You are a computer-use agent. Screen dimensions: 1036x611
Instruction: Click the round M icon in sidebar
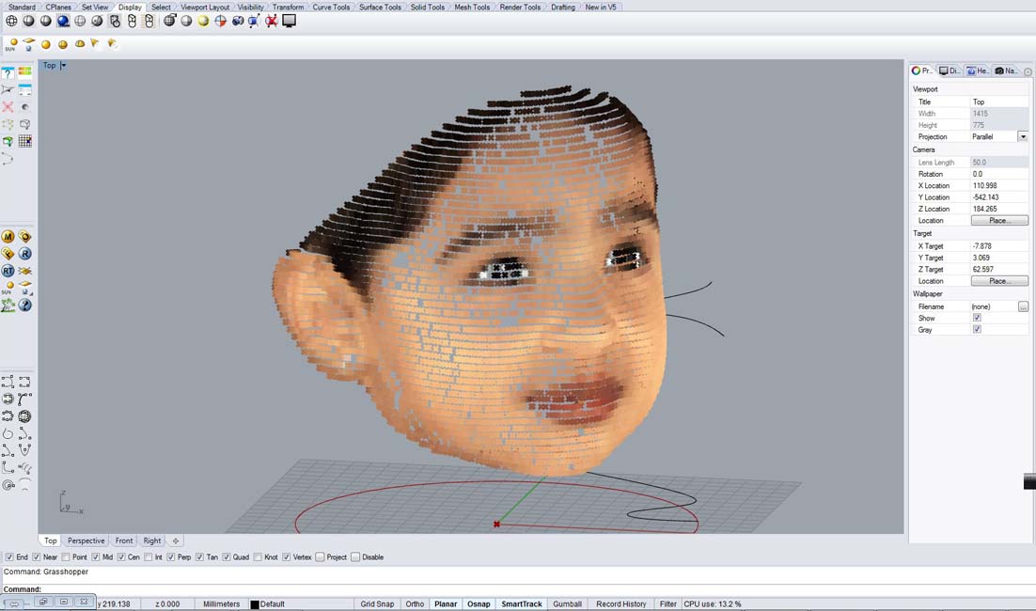8,237
